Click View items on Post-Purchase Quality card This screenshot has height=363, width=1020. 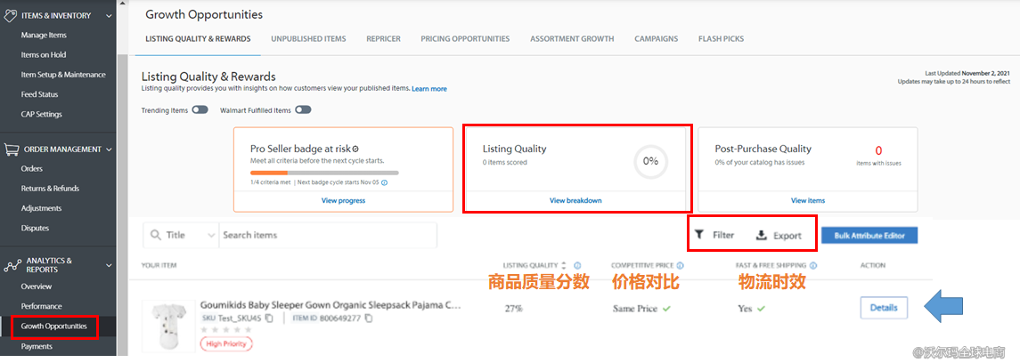(807, 201)
